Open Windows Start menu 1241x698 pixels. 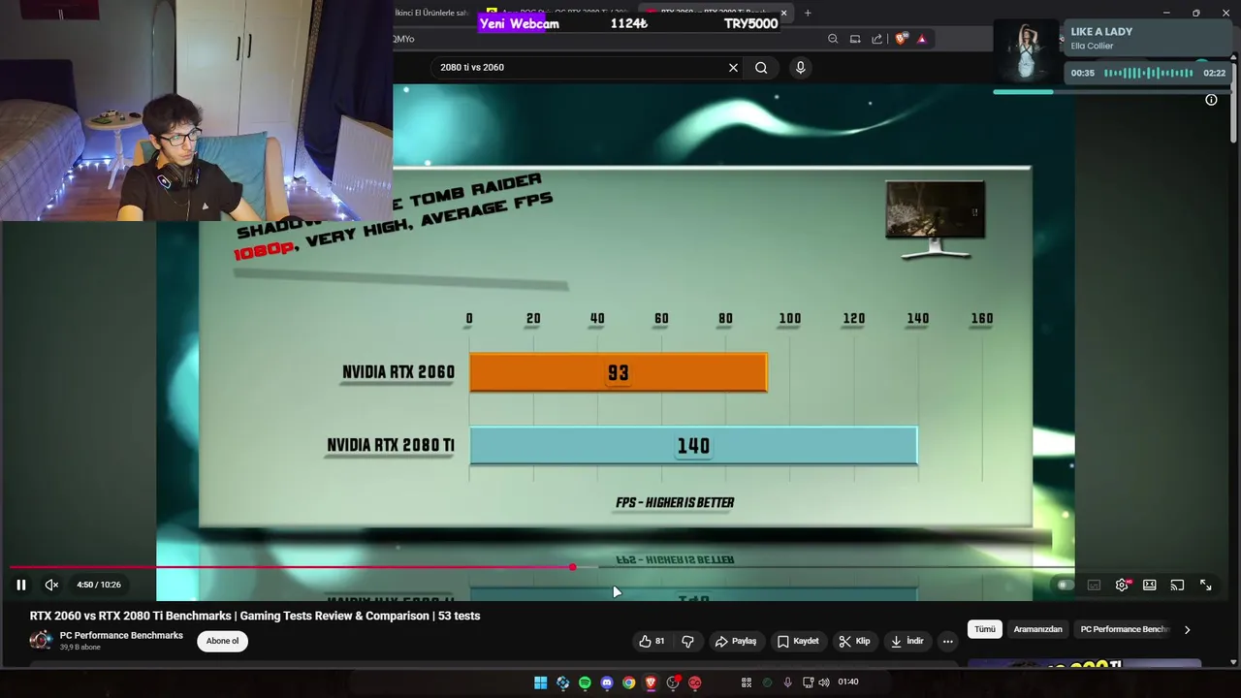coord(540,682)
